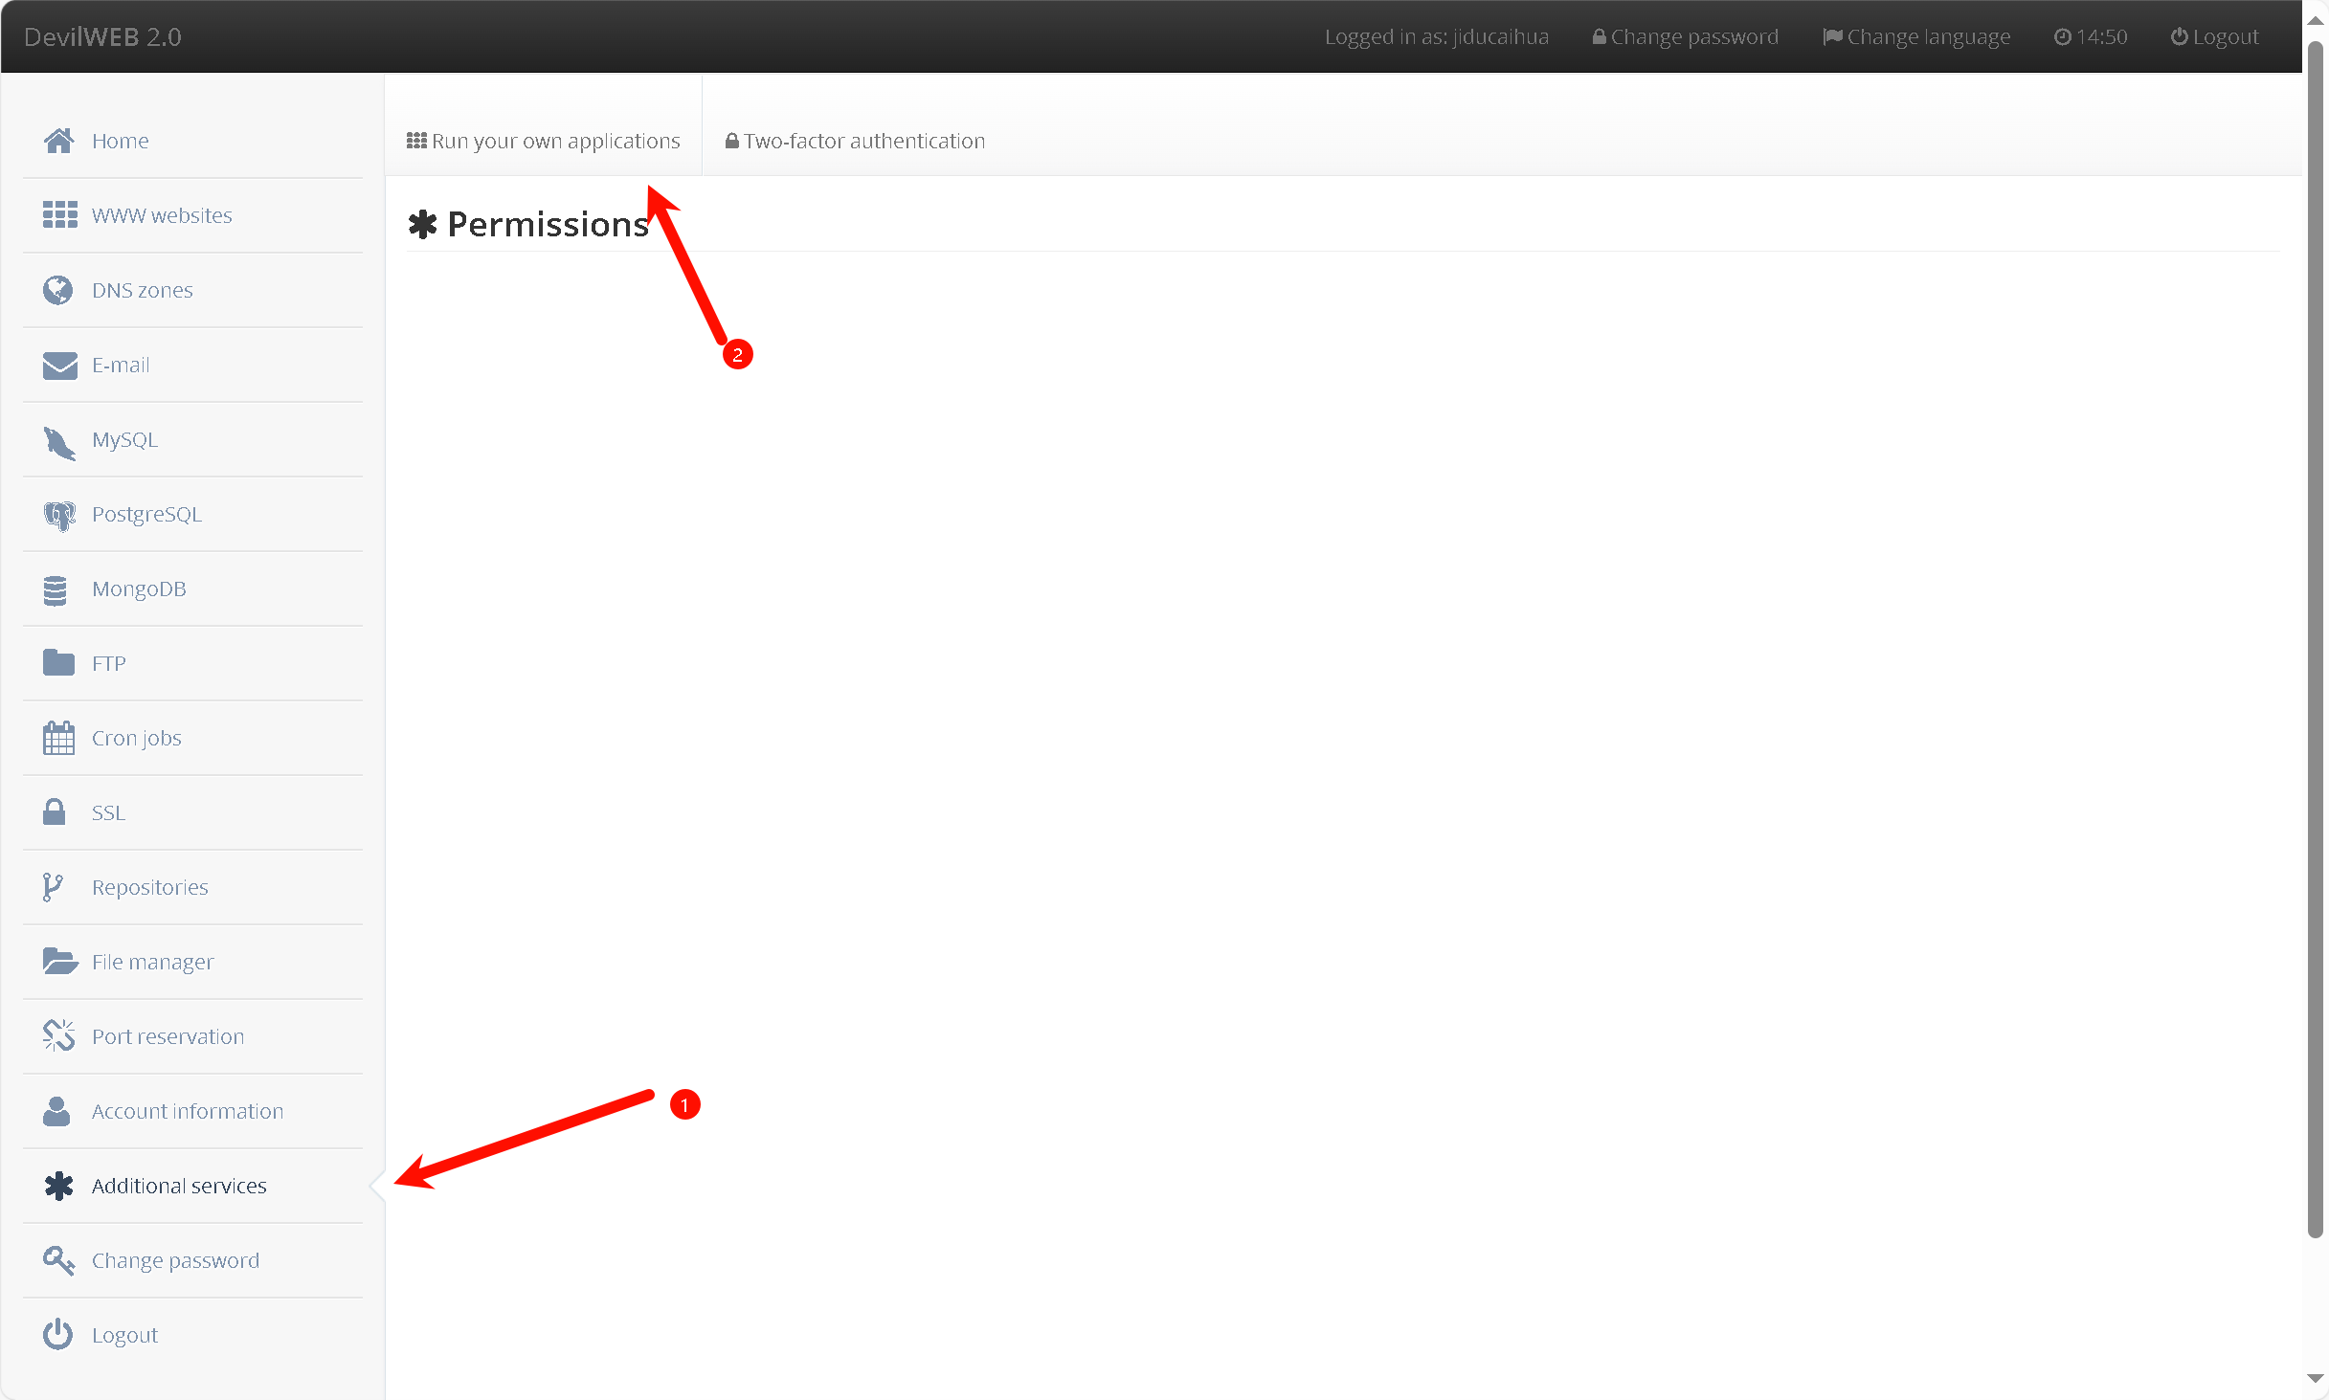Open the Cron jobs section
The height and width of the screenshot is (1400, 2329).
tap(192, 738)
